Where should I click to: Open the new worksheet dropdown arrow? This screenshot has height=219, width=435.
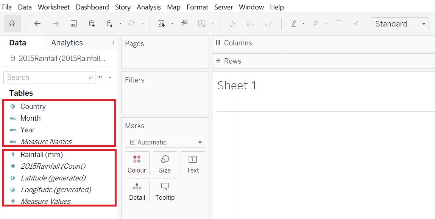[172, 24]
